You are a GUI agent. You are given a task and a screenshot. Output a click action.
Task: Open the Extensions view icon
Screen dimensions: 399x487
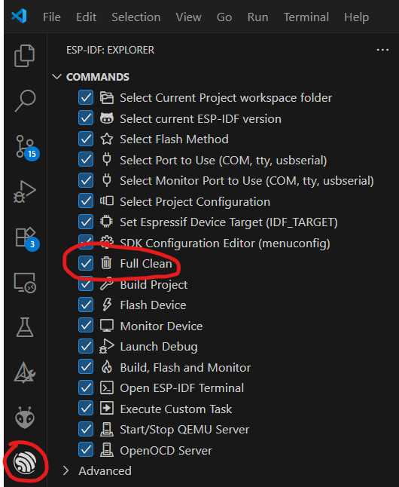26,238
